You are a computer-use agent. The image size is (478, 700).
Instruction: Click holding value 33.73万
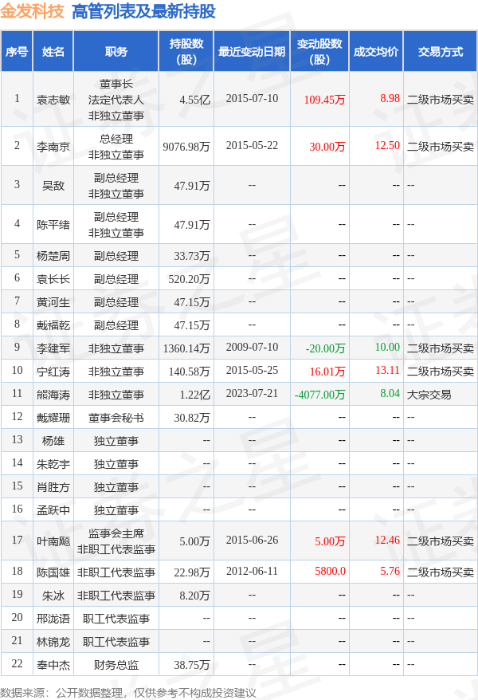point(192,256)
